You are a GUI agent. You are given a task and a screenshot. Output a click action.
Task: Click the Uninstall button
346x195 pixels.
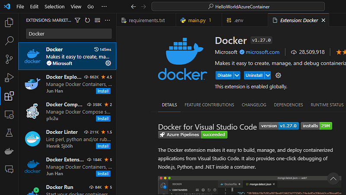(x=254, y=75)
